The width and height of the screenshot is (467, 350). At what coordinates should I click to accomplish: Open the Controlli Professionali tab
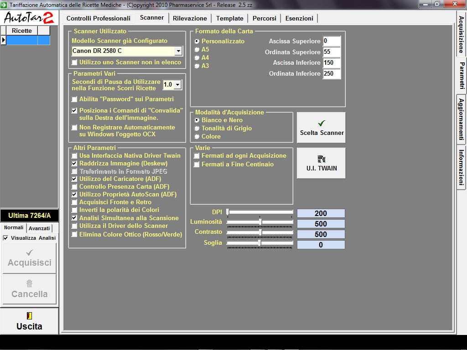click(x=99, y=18)
